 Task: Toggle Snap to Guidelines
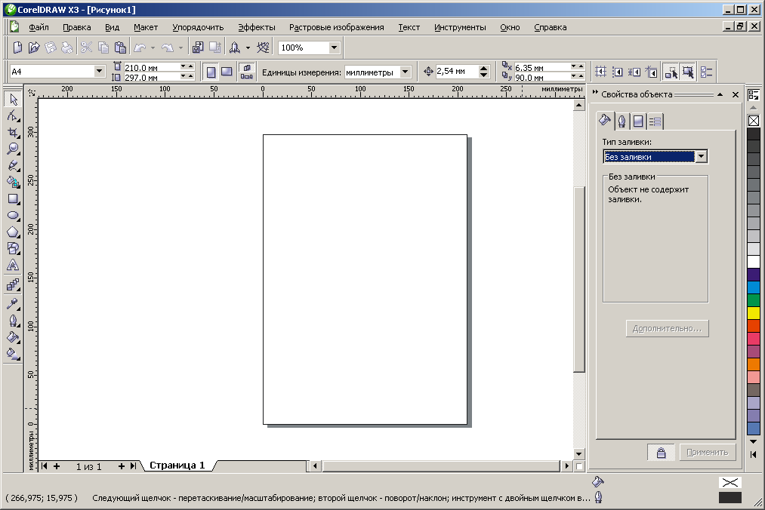pyautogui.click(x=618, y=72)
